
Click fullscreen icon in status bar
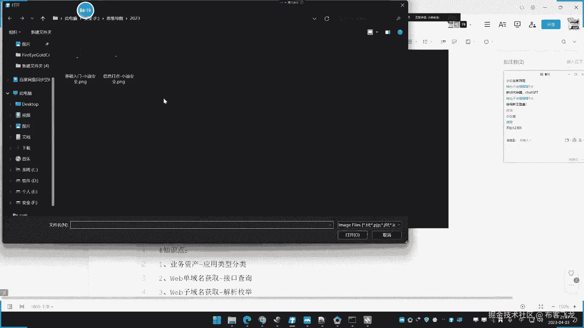[x=541, y=307]
